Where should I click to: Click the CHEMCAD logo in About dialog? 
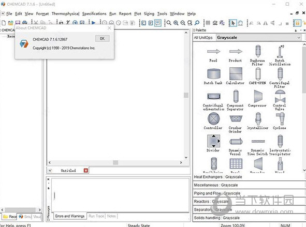pyautogui.click(x=24, y=43)
